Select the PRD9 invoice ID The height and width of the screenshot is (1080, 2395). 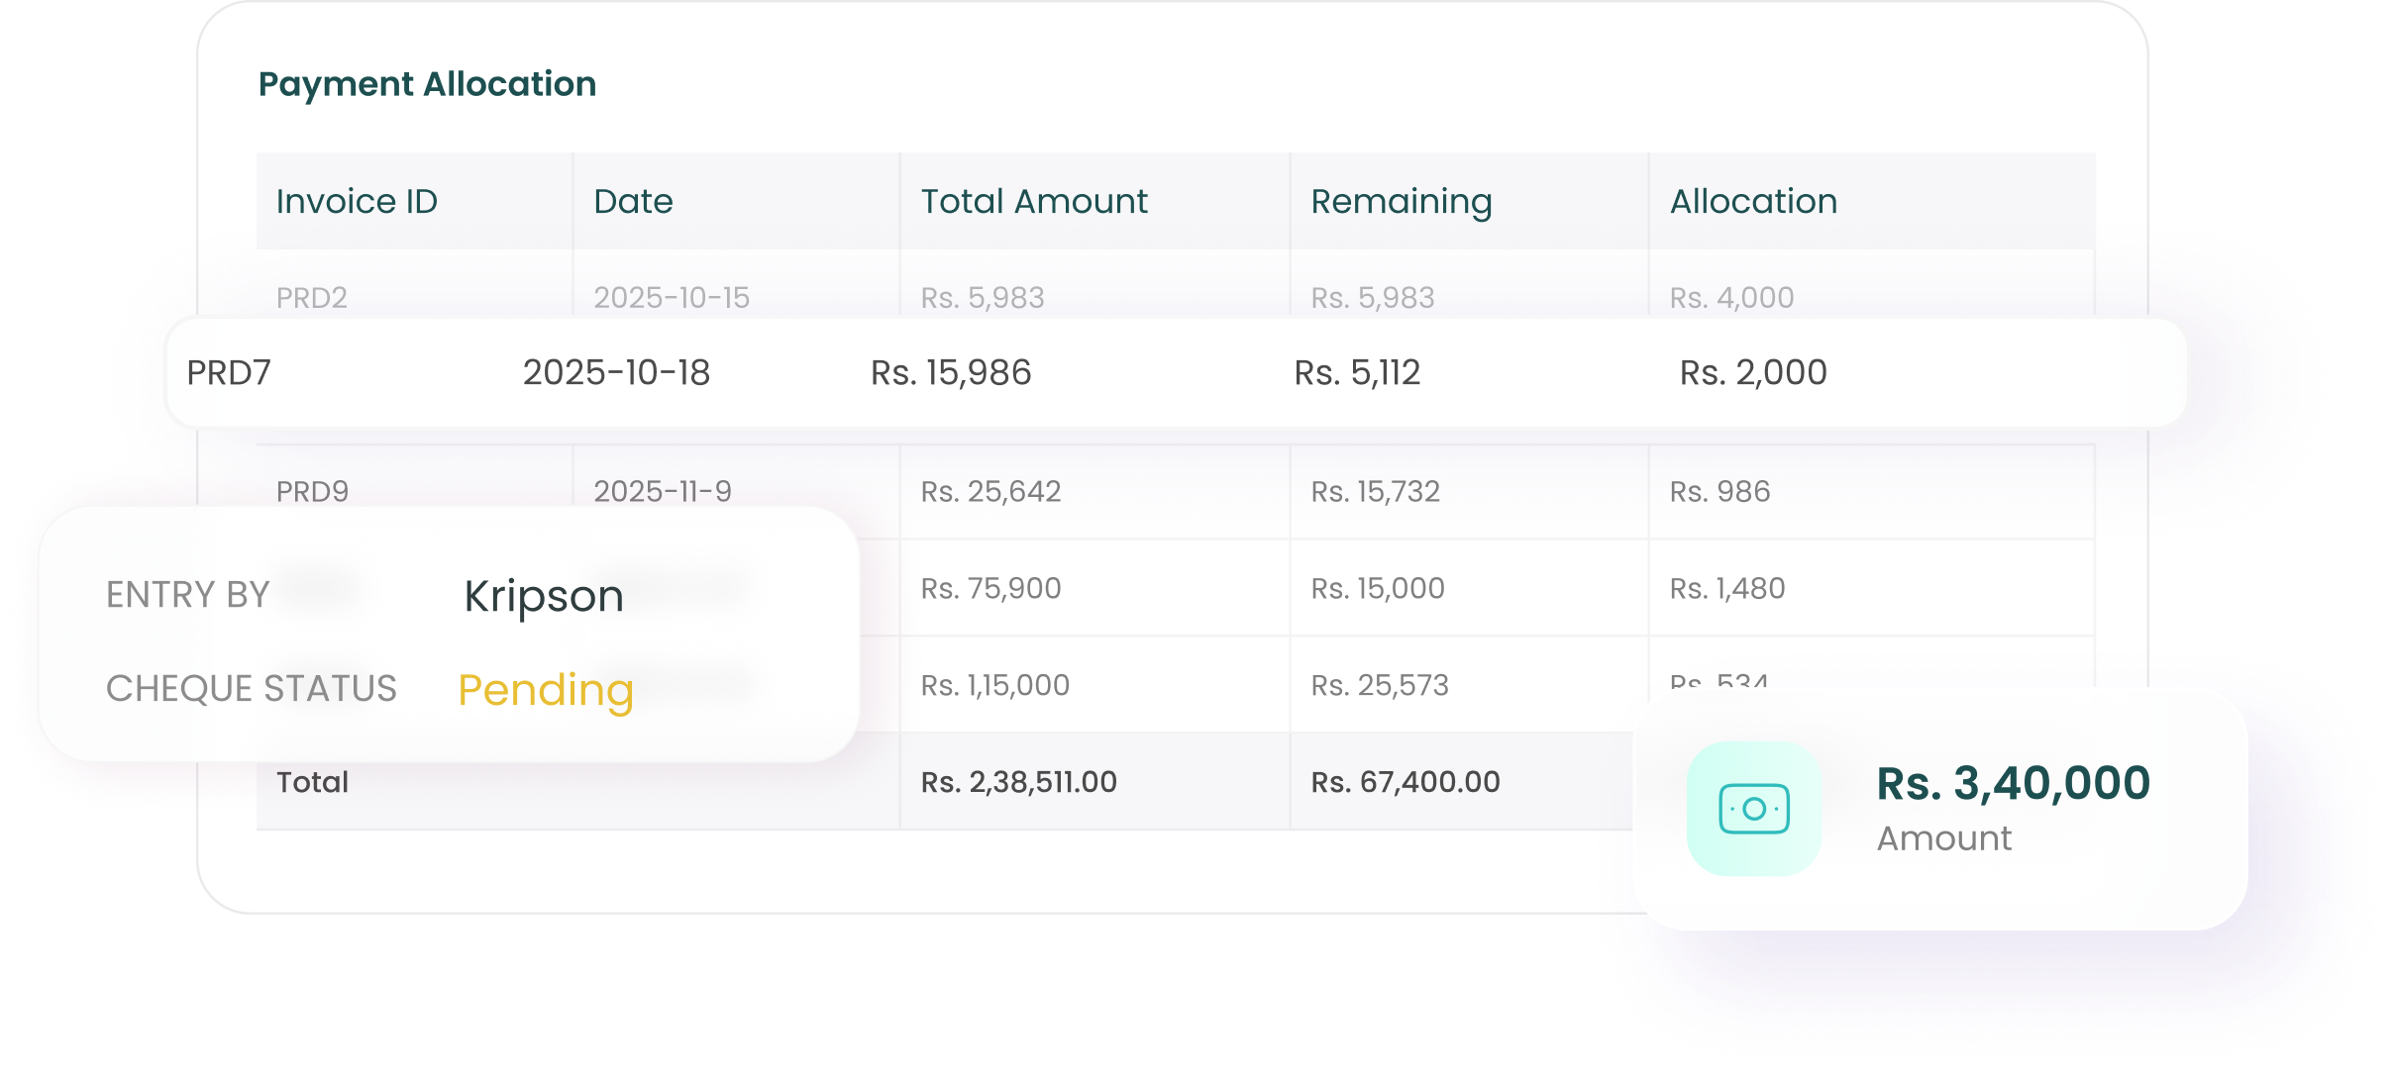(312, 491)
